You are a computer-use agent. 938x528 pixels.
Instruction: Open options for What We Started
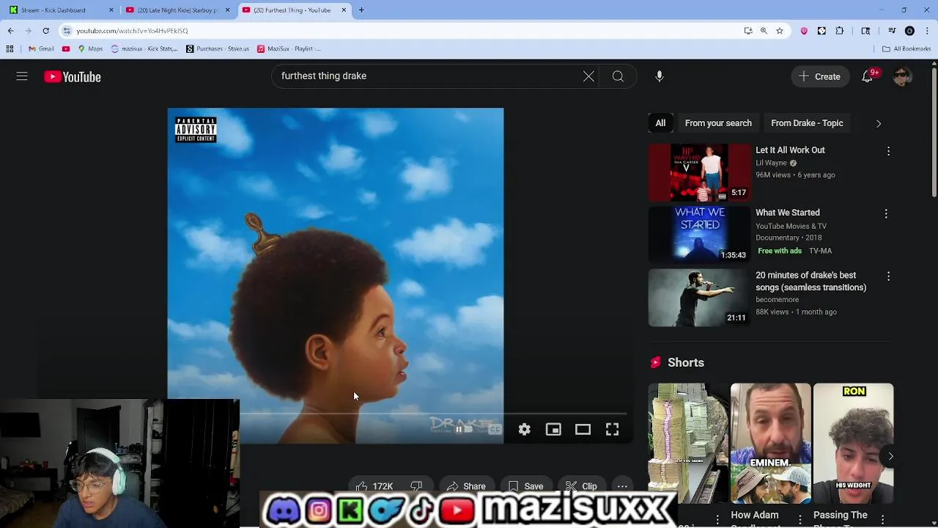[x=886, y=214]
